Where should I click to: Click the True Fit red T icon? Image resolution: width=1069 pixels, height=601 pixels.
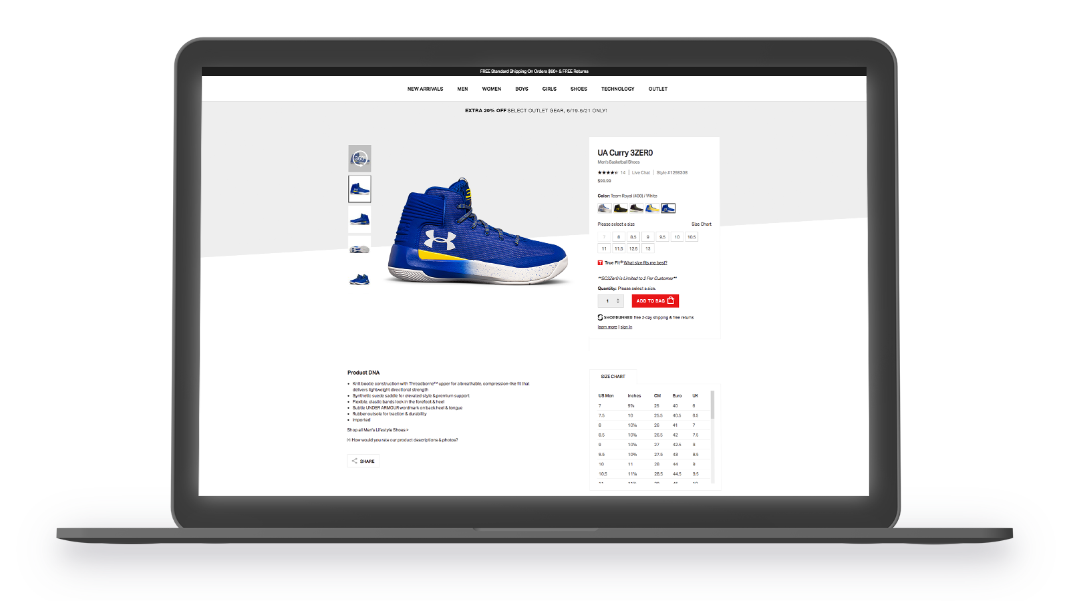pyautogui.click(x=600, y=263)
